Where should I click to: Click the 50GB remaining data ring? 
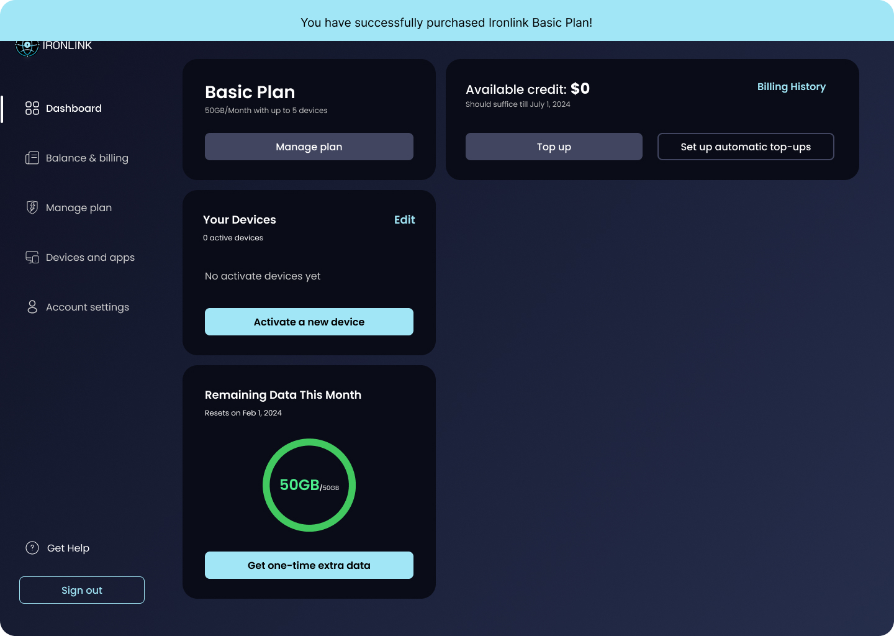click(309, 485)
